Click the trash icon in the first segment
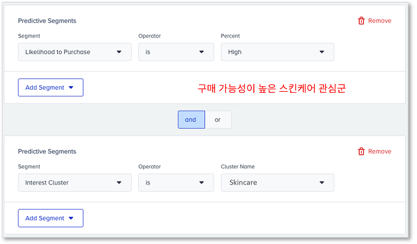The image size is (417, 244). [x=361, y=20]
